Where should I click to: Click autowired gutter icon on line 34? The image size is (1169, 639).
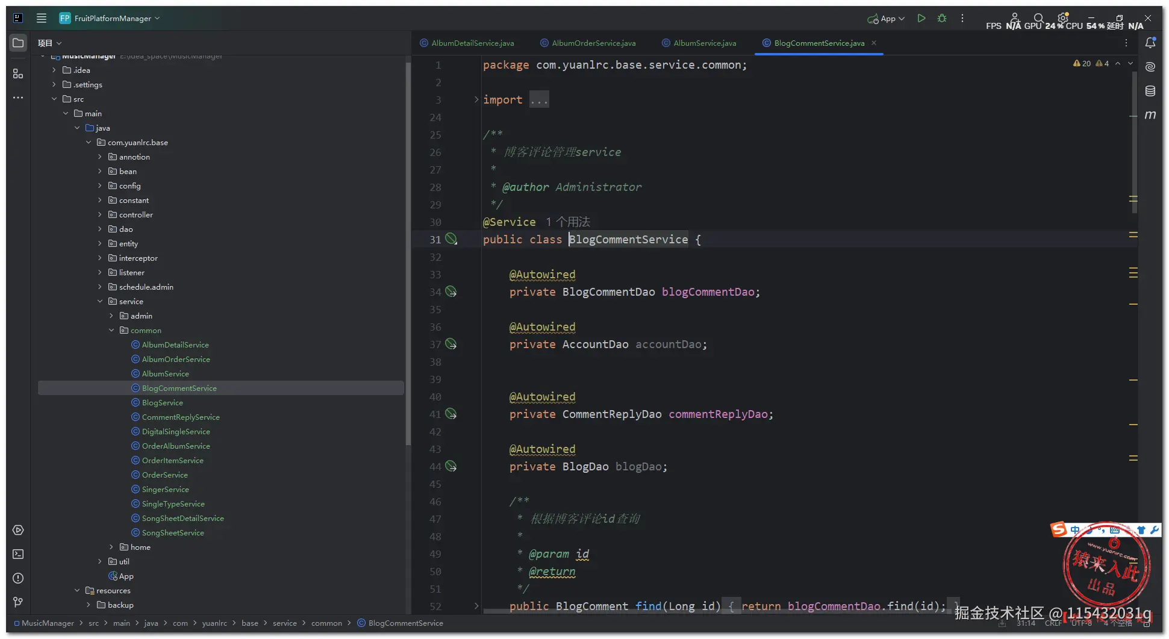pos(451,291)
